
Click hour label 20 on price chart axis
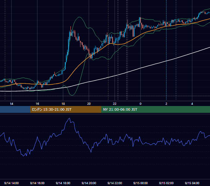tap(89, 104)
